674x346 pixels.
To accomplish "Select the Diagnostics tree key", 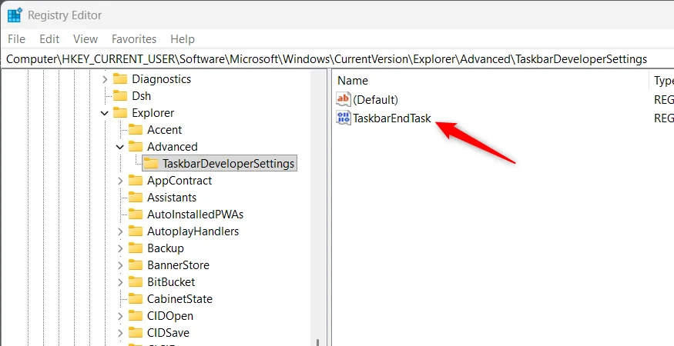I will [161, 79].
